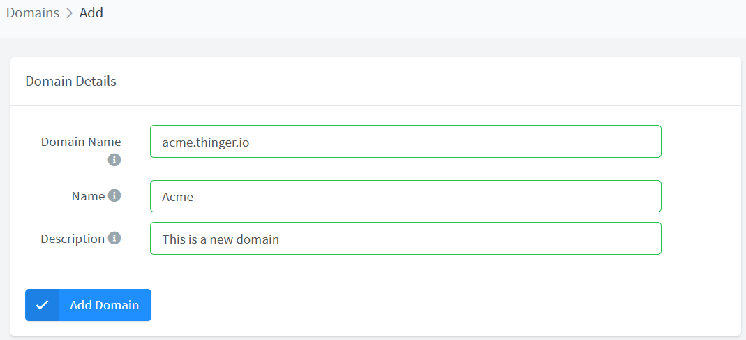Click the Description field label
Image resolution: width=746 pixels, height=340 pixels.
click(73, 238)
